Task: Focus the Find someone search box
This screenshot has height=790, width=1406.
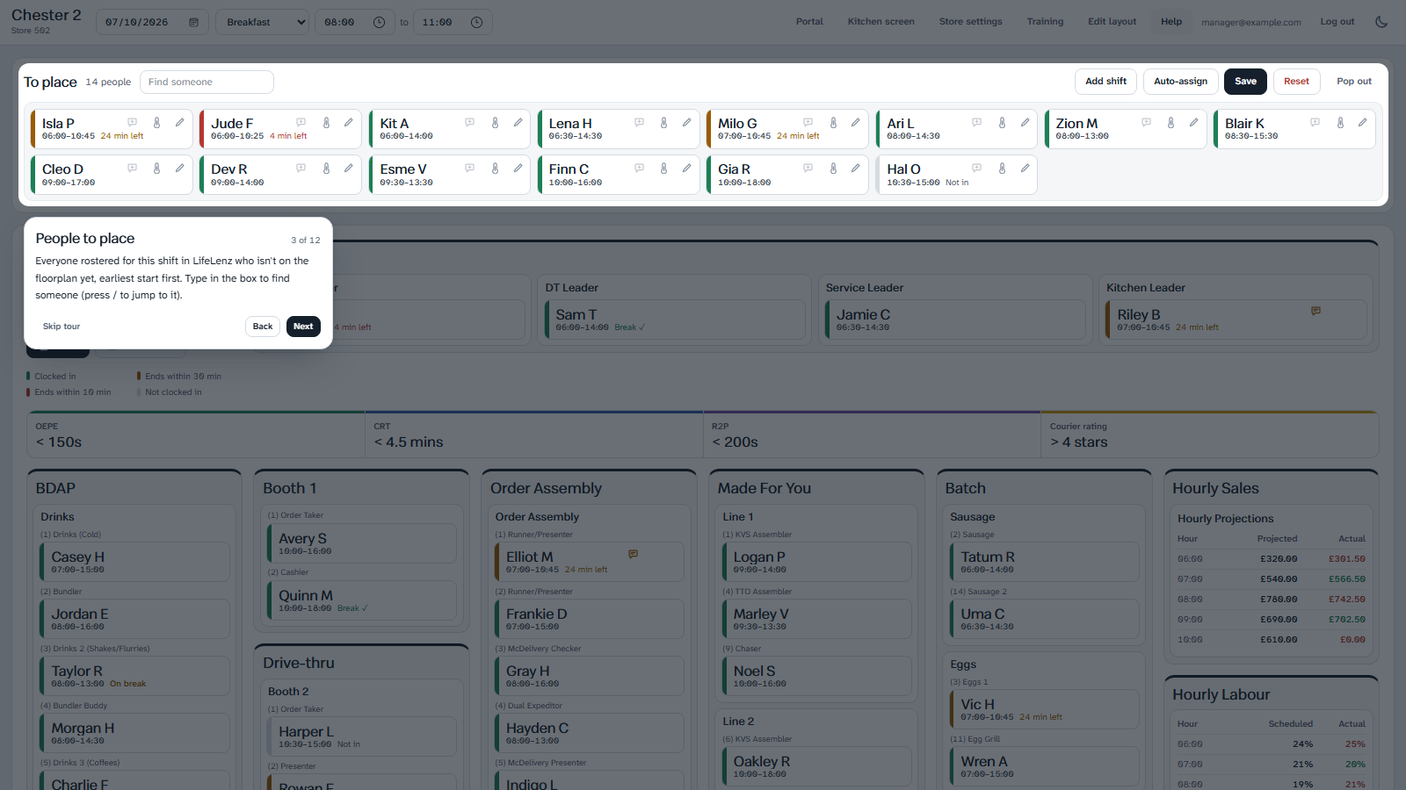Action: (207, 83)
